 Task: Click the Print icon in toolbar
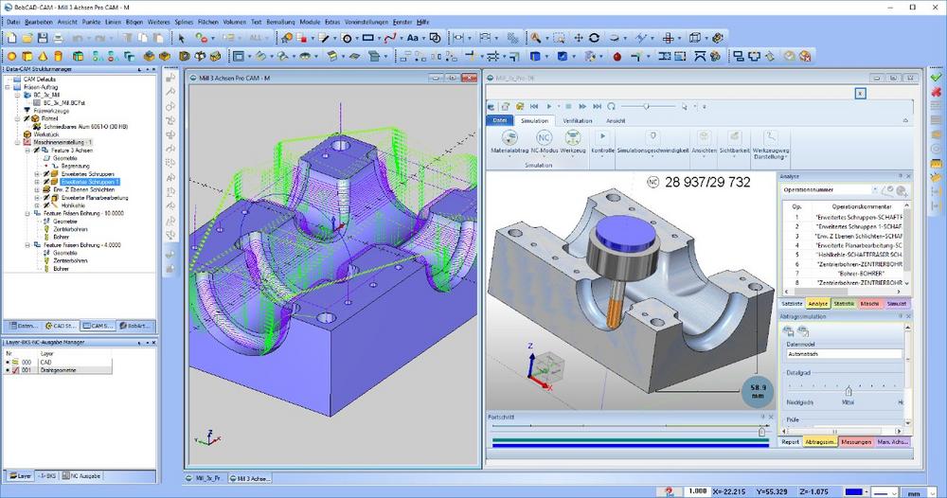(58, 38)
